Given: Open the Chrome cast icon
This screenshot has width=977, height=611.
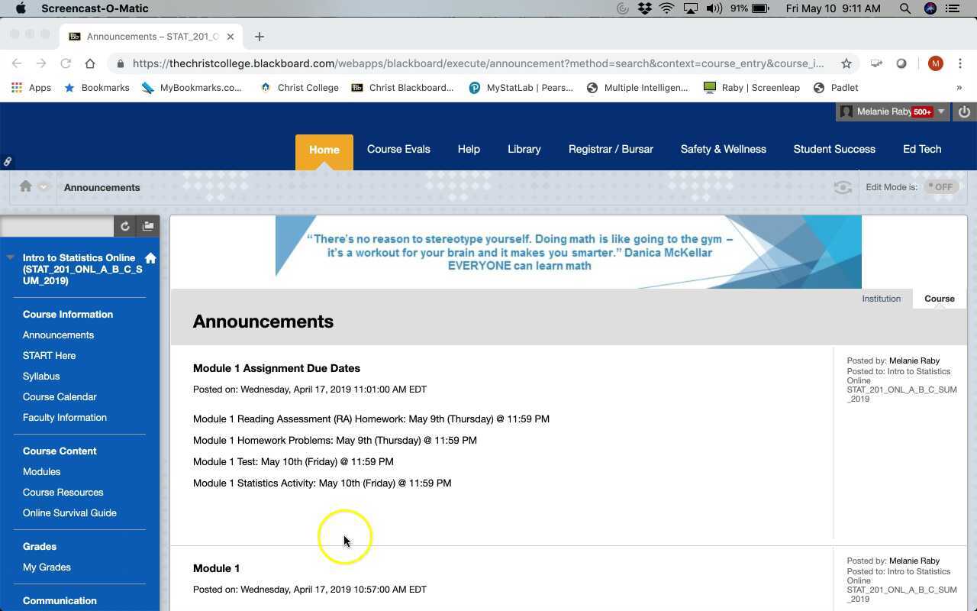Looking at the screenshot, I should tap(876, 63).
